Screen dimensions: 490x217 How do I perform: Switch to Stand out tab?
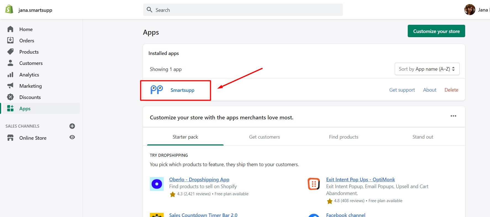point(423,137)
